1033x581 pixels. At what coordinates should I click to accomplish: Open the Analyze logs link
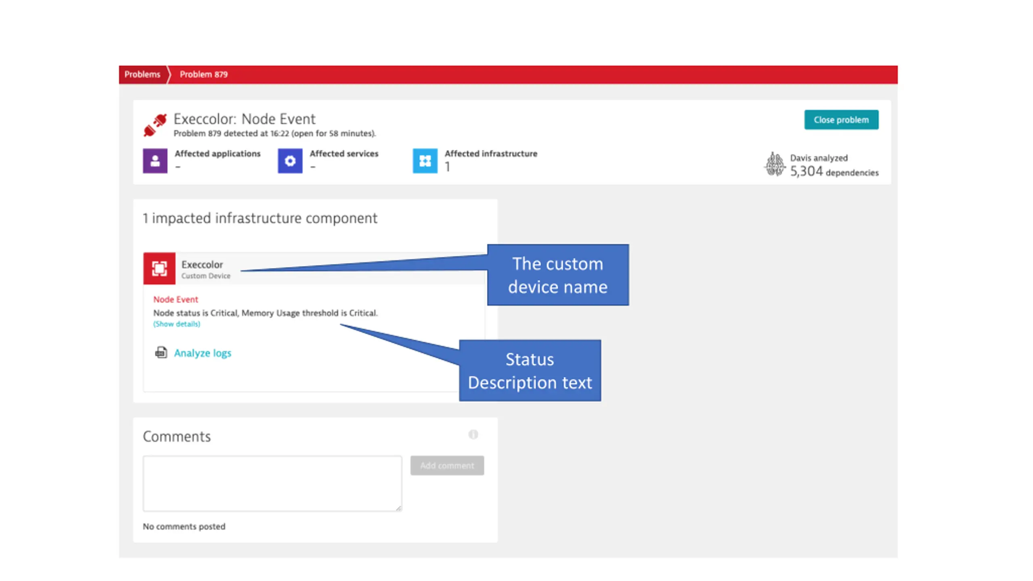pyautogui.click(x=203, y=353)
